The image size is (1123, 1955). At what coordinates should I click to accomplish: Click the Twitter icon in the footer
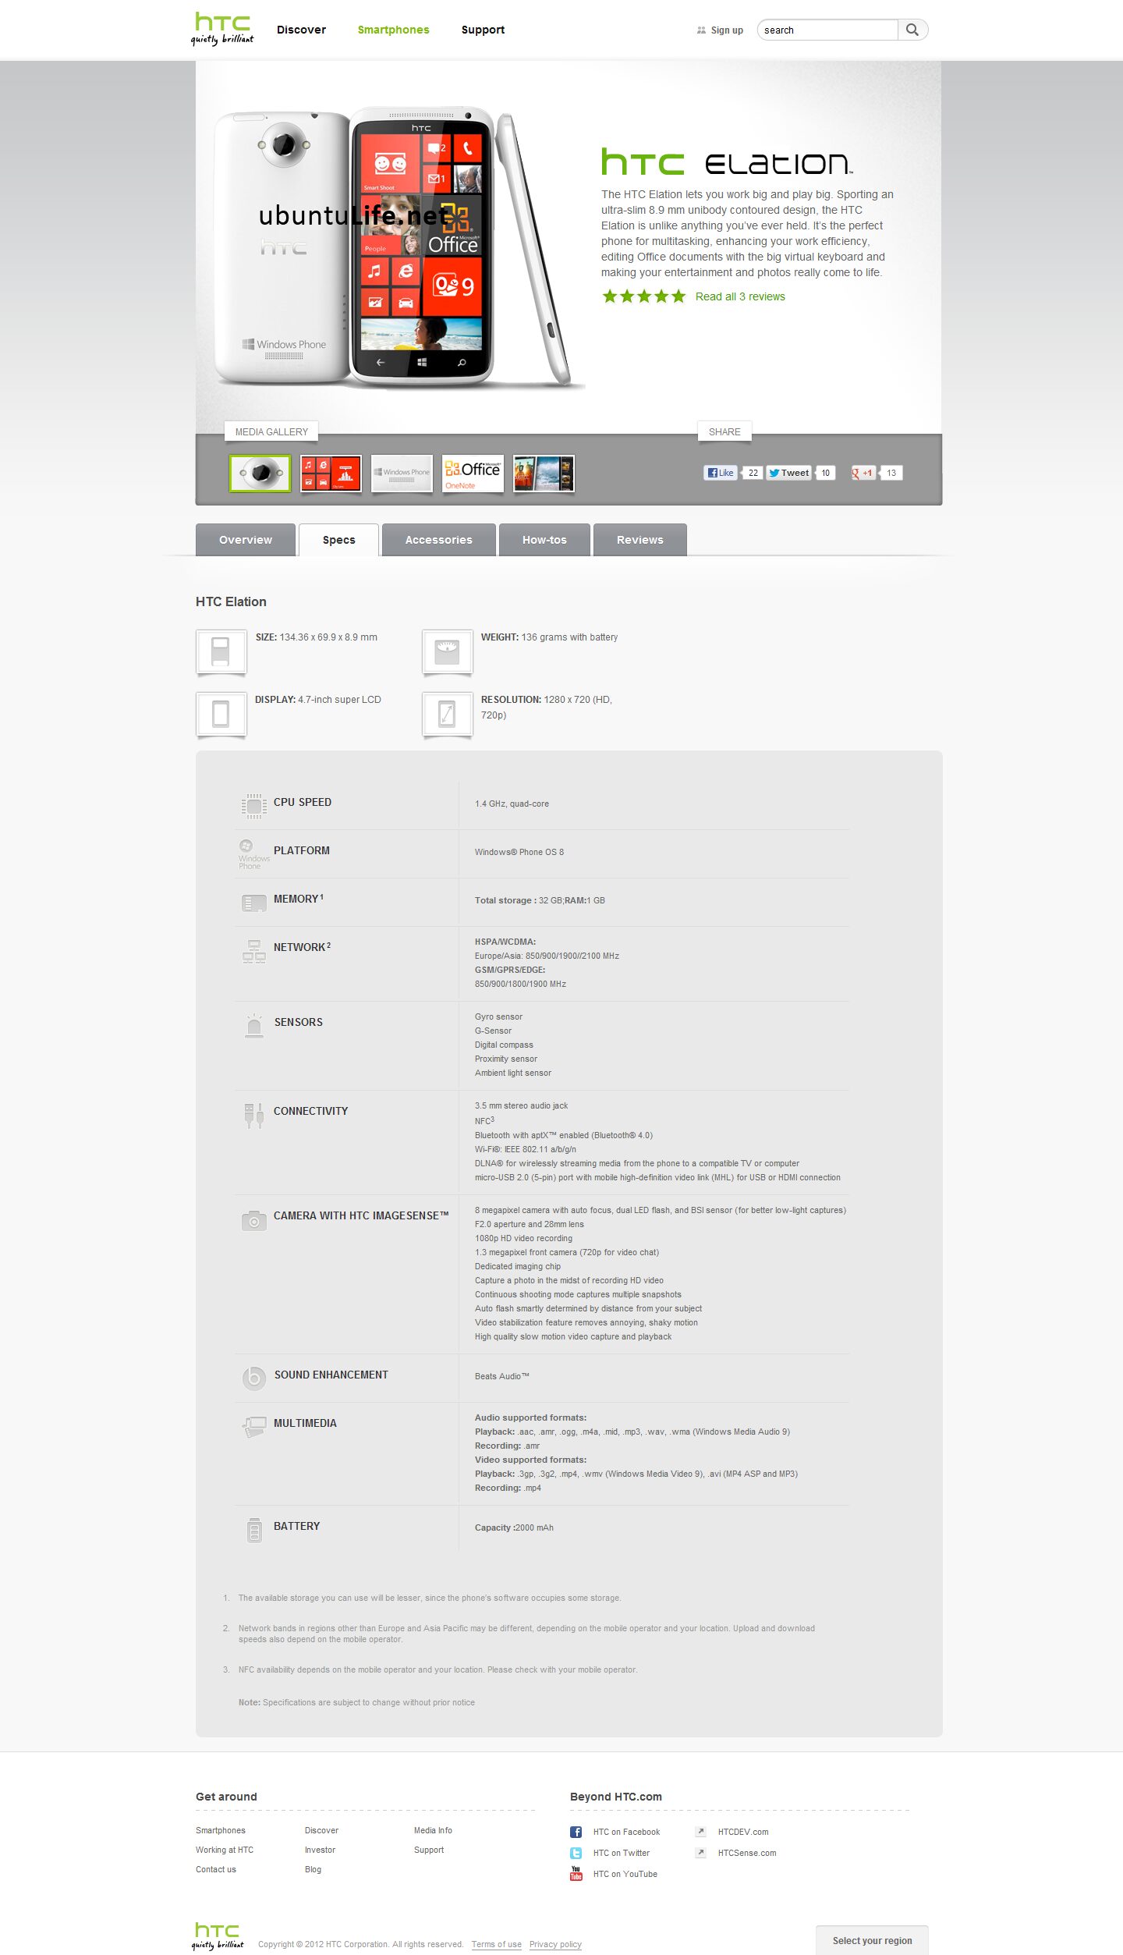pyautogui.click(x=576, y=1853)
